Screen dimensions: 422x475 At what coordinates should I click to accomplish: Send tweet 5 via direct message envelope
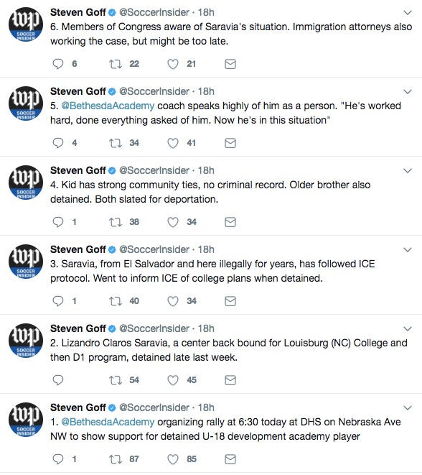[230, 143]
